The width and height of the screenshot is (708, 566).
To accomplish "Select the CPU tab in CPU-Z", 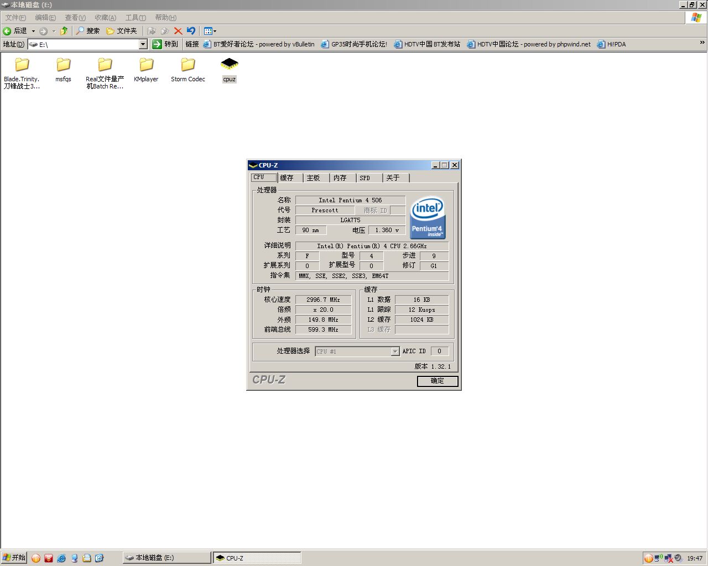I will pos(264,177).
